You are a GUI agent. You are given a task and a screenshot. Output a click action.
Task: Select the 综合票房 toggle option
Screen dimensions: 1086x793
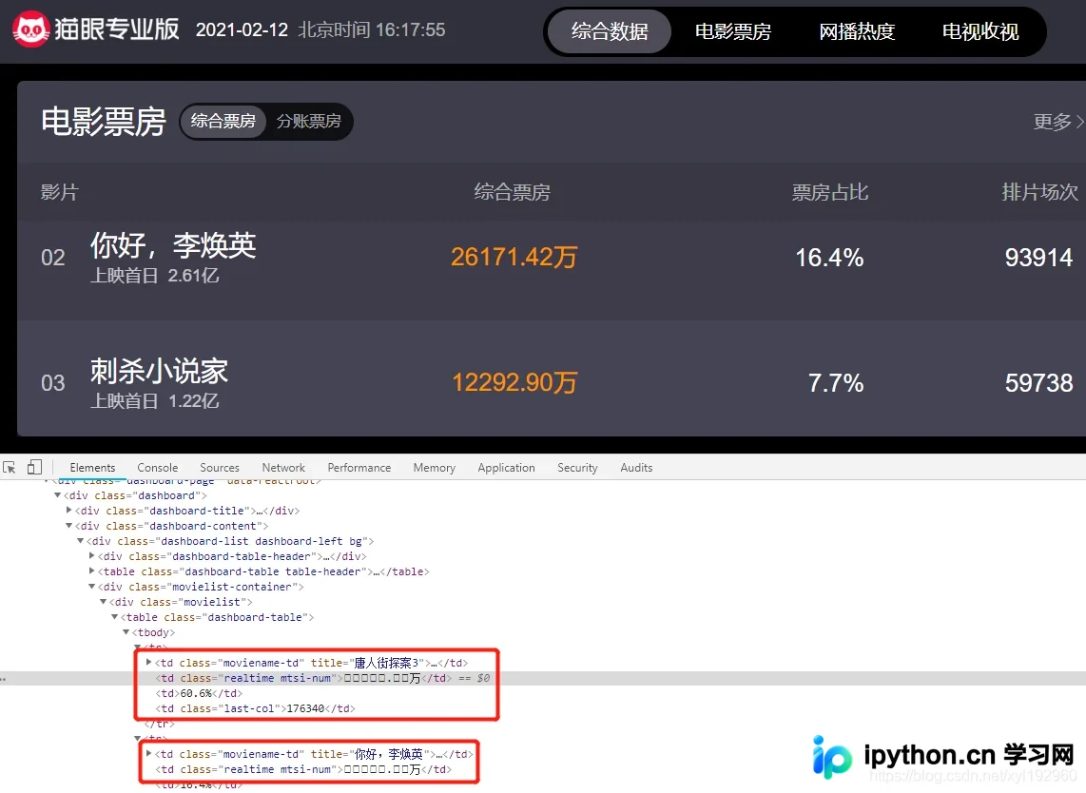click(x=223, y=121)
